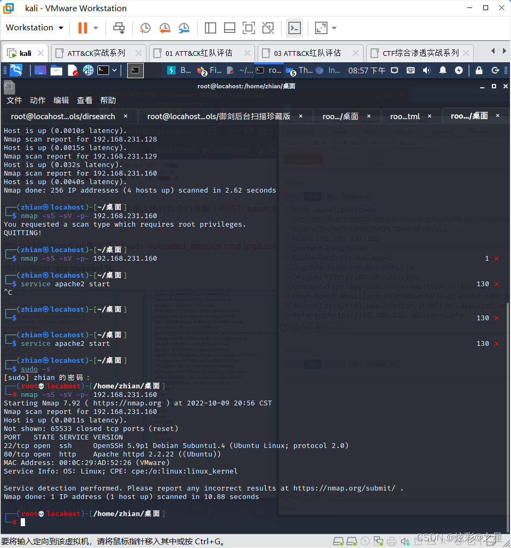
Task: Open the text editor launcher in Kali panel
Action: click(x=72, y=70)
